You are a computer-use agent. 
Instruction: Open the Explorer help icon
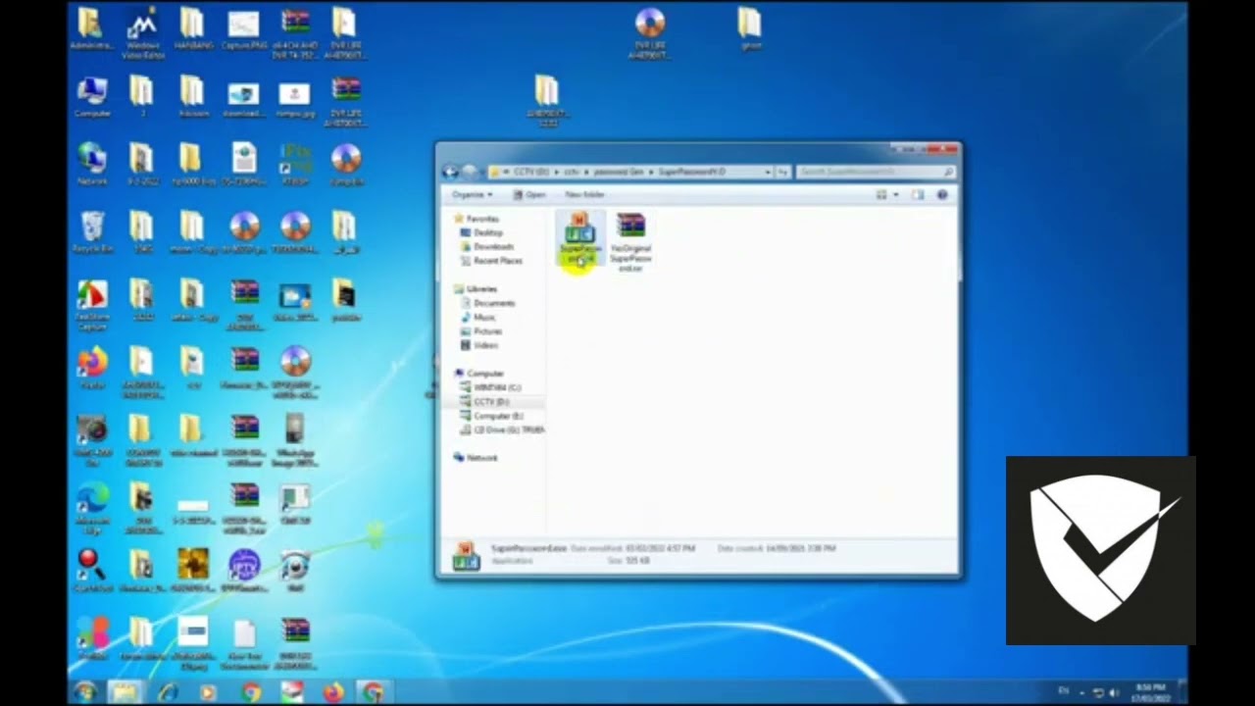click(942, 195)
